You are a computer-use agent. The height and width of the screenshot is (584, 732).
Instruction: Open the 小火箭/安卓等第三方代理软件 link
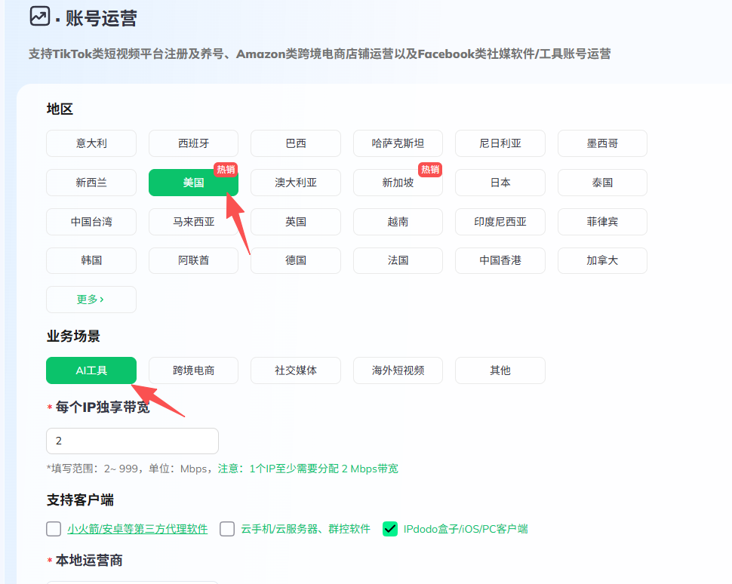coord(137,529)
